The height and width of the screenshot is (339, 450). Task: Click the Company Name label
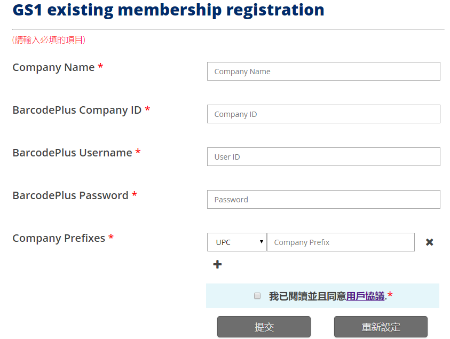54,67
